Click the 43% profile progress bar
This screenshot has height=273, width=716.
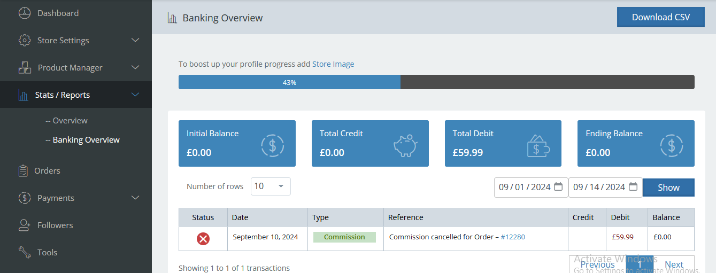click(436, 82)
